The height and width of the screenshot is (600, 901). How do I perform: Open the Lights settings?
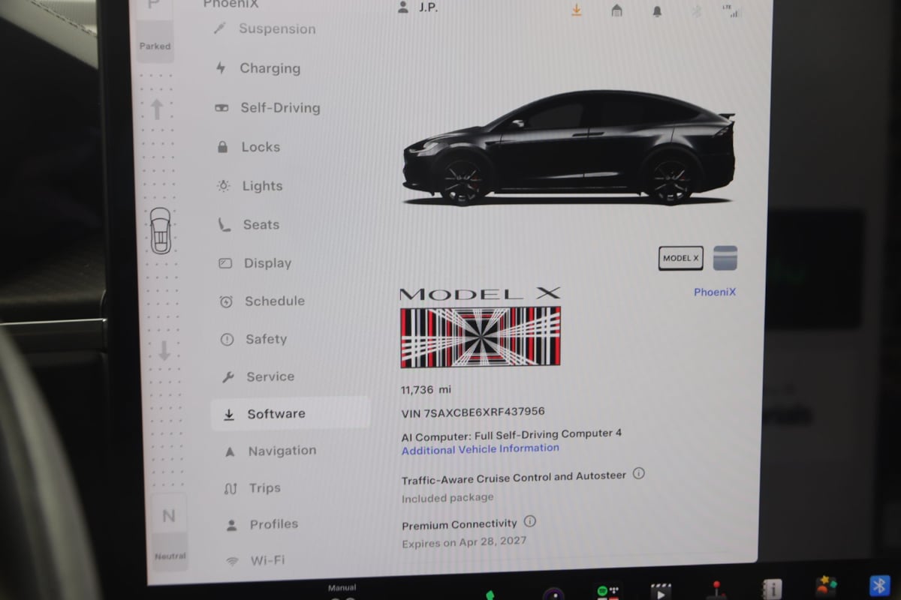pos(249,186)
